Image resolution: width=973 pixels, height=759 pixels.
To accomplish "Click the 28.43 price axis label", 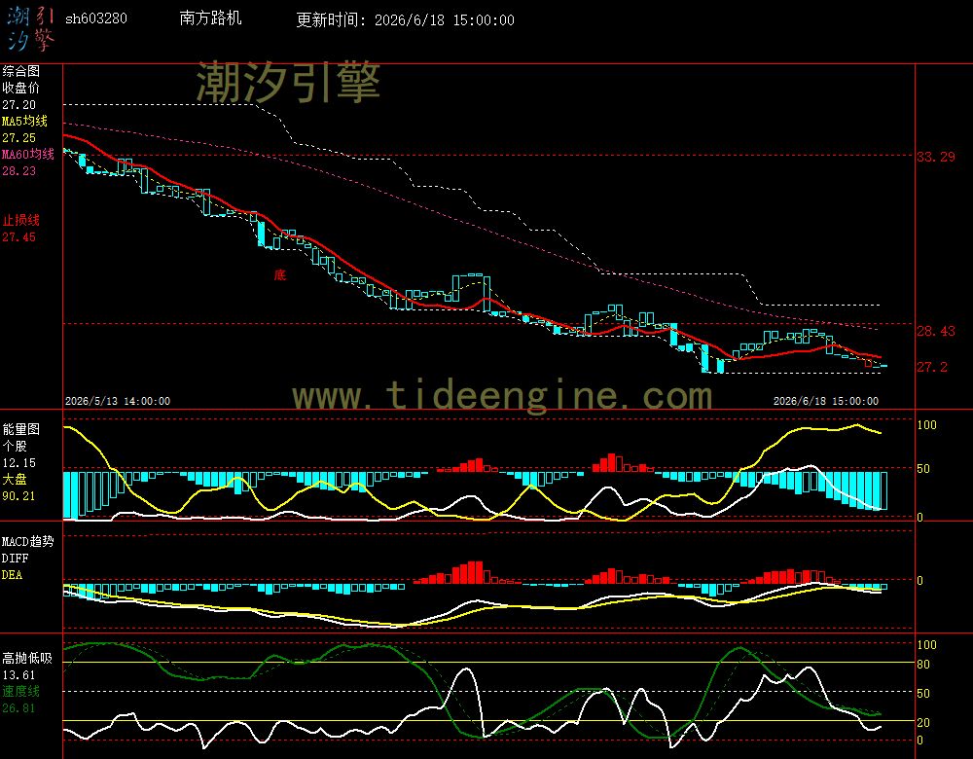I will pos(936,332).
